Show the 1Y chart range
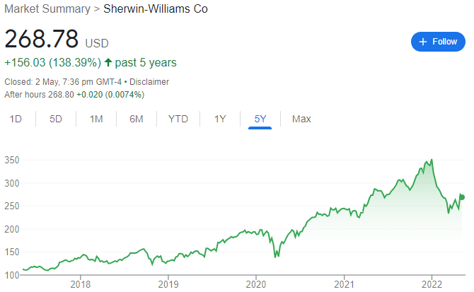This screenshot has width=474, height=292. (220, 119)
